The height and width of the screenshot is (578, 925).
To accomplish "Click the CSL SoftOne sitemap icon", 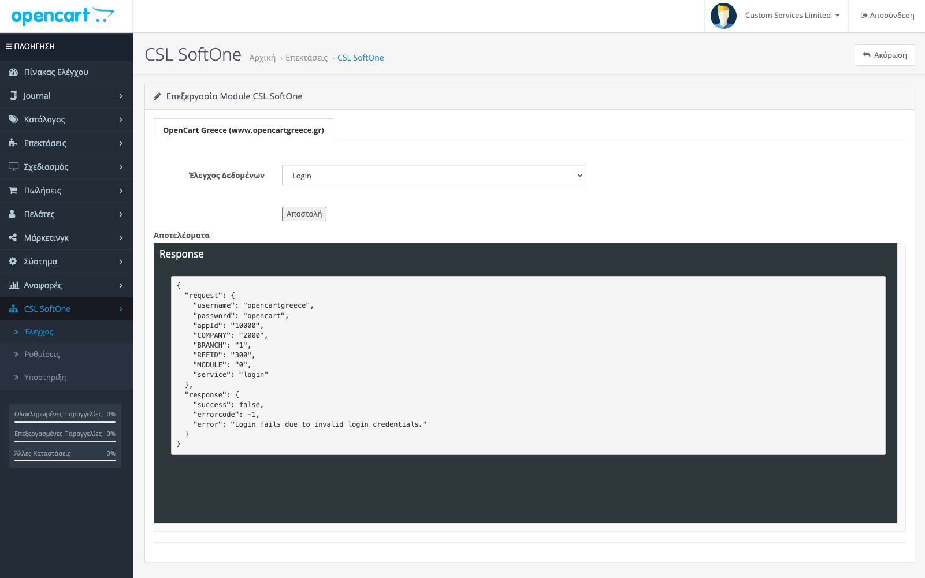I will pos(13,309).
